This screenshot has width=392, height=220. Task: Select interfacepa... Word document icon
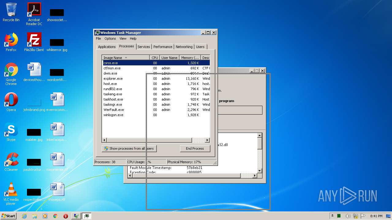pyautogui.click(x=57, y=132)
